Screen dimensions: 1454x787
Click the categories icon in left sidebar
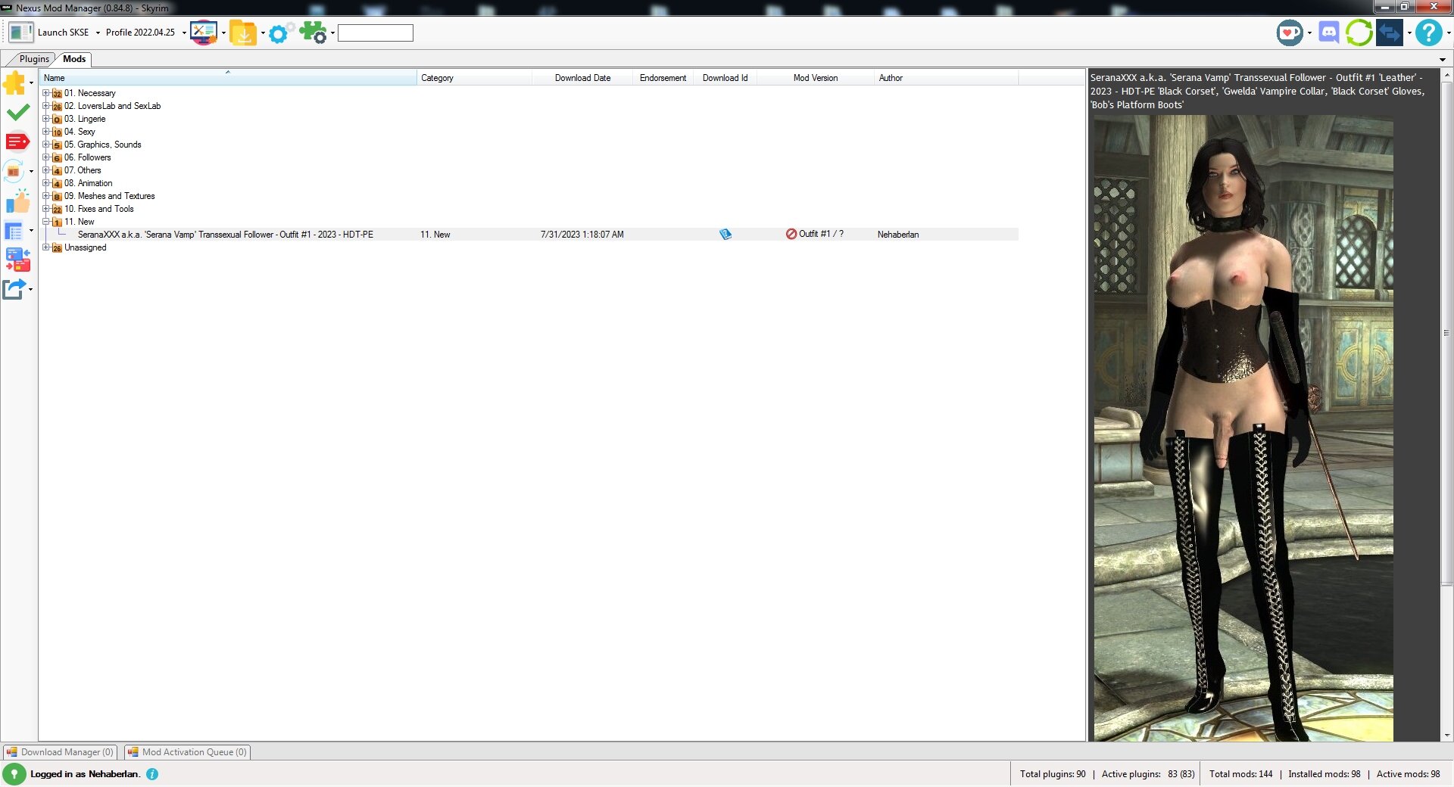14,172
